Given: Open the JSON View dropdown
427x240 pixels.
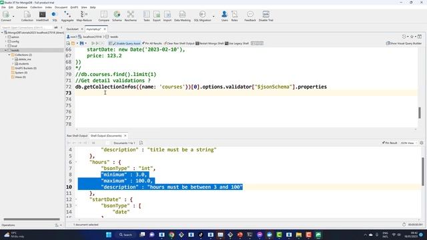Looking at the screenshot, I should [x=408, y=143].
